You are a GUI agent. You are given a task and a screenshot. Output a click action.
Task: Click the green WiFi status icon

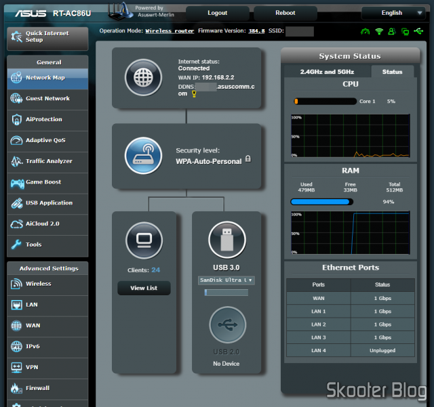click(x=379, y=31)
